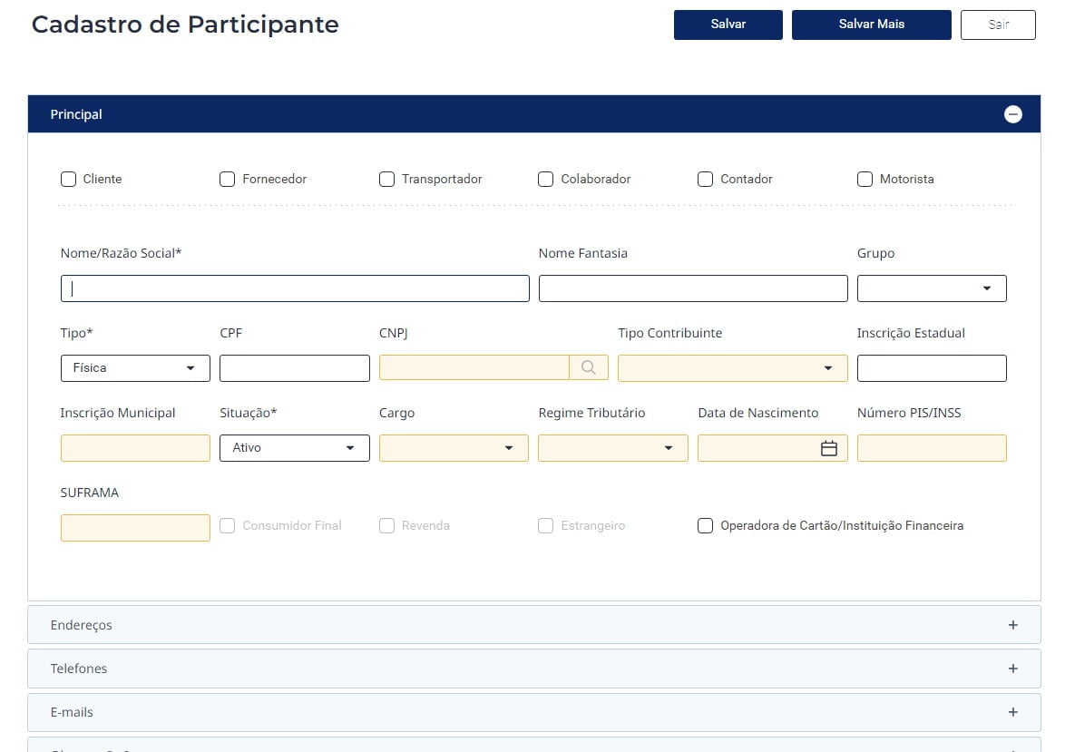Expand the Endereços section
Viewport: 1065px width, 752px height.
pos(1013,624)
